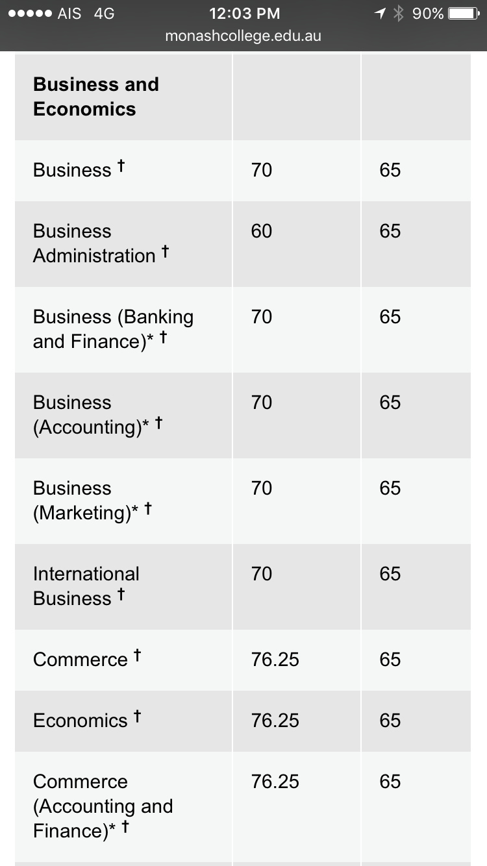The image size is (487, 866).
Task: Tap the location arrow icon in status bar
Action: (381, 14)
